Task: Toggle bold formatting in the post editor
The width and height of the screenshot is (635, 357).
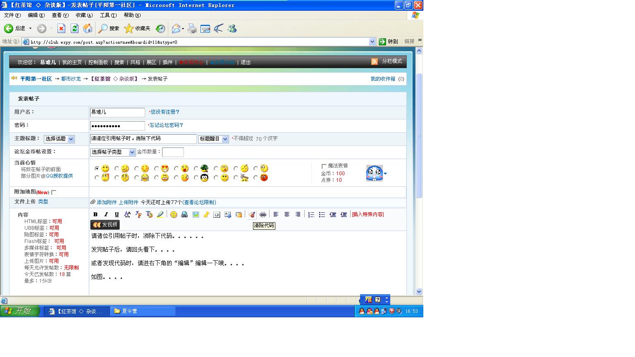Action: (95, 214)
